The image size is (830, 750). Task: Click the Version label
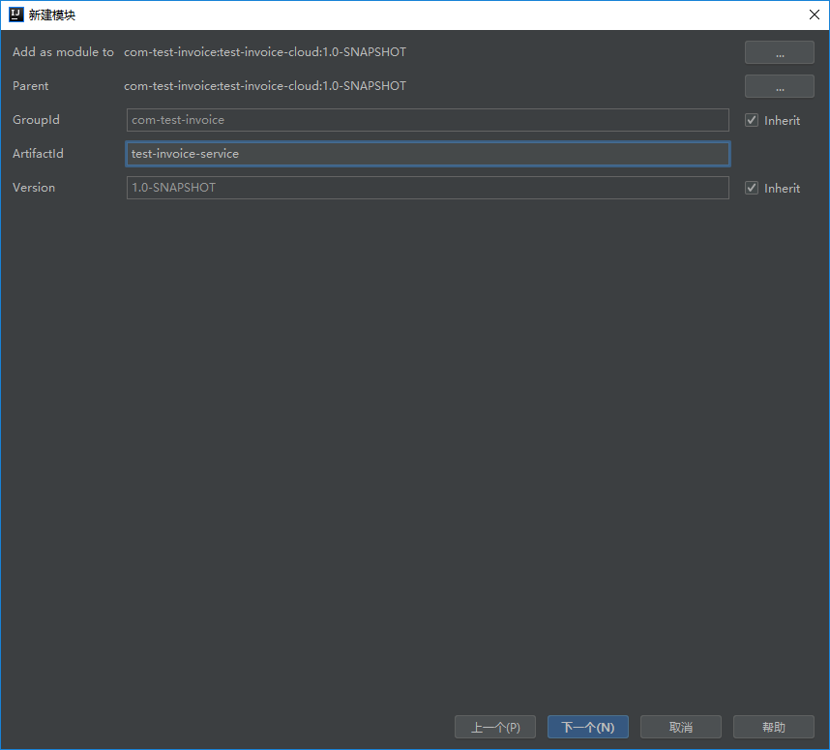[x=34, y=188]
